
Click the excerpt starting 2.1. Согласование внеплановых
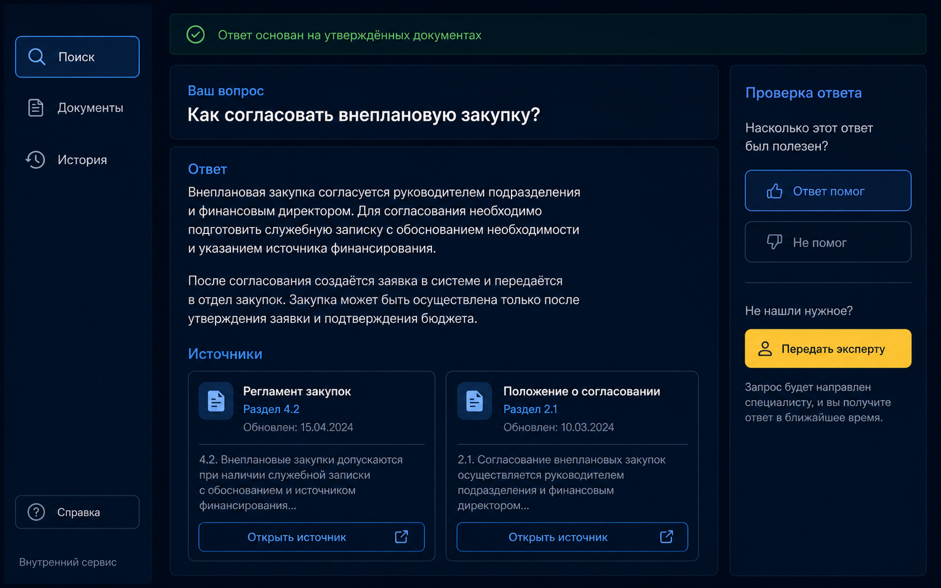click(561, 482)
